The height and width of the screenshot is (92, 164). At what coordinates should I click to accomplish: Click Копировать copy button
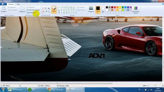[x=12, y=10]
